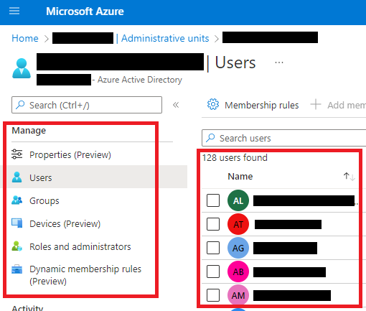Click the blue AG user avatar
The image size is (366, 311).
coord(238,248)
